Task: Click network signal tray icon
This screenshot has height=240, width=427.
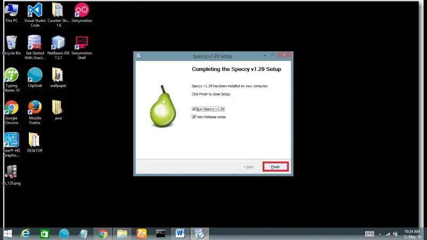Action: pos(388,234)
